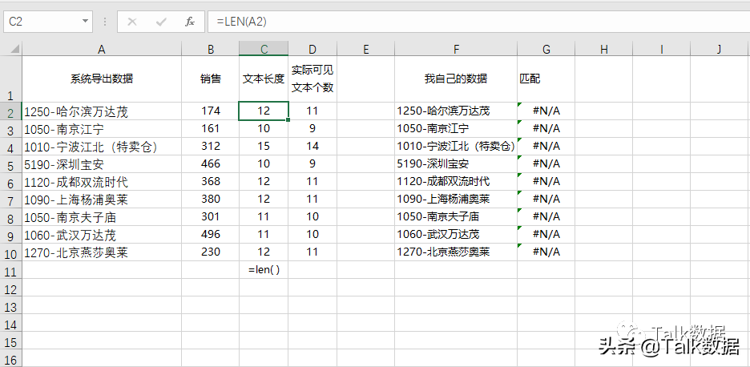Viewport: 750px width, 367px height.
Task: Click into the formula bar =LEN(A2)
Action: [479, 22]
